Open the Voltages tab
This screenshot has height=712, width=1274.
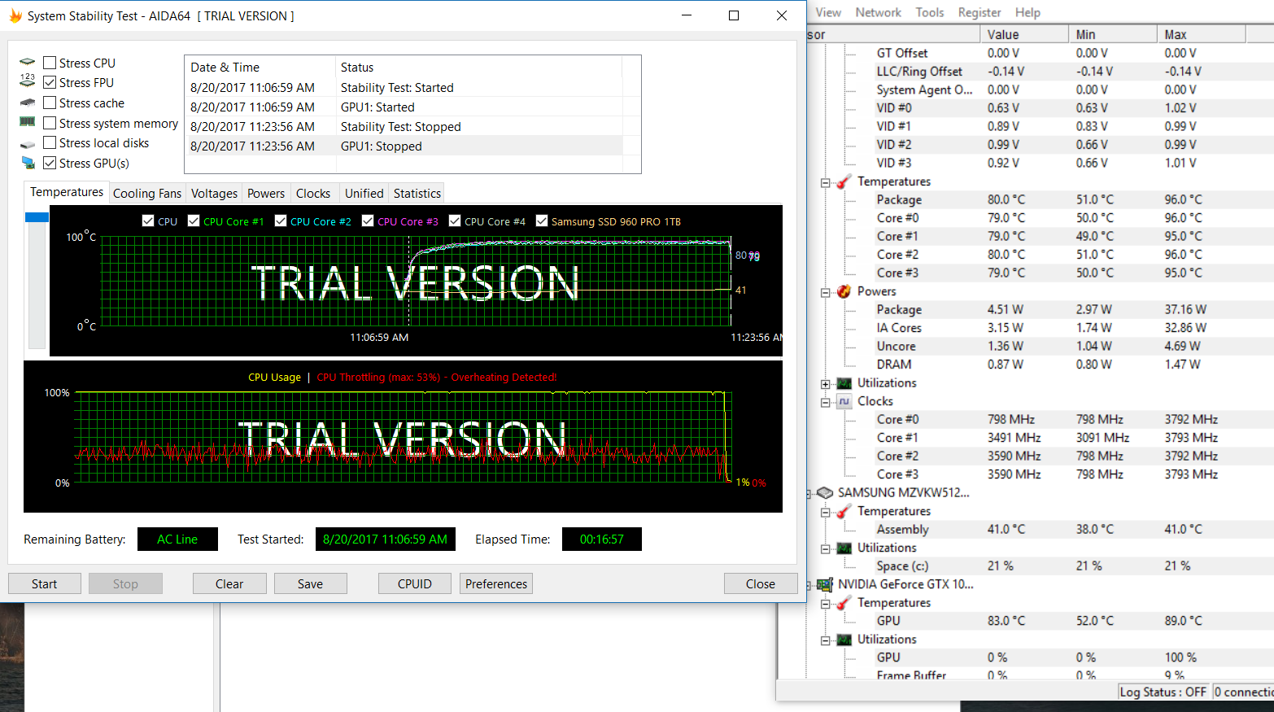click(214, 193)
